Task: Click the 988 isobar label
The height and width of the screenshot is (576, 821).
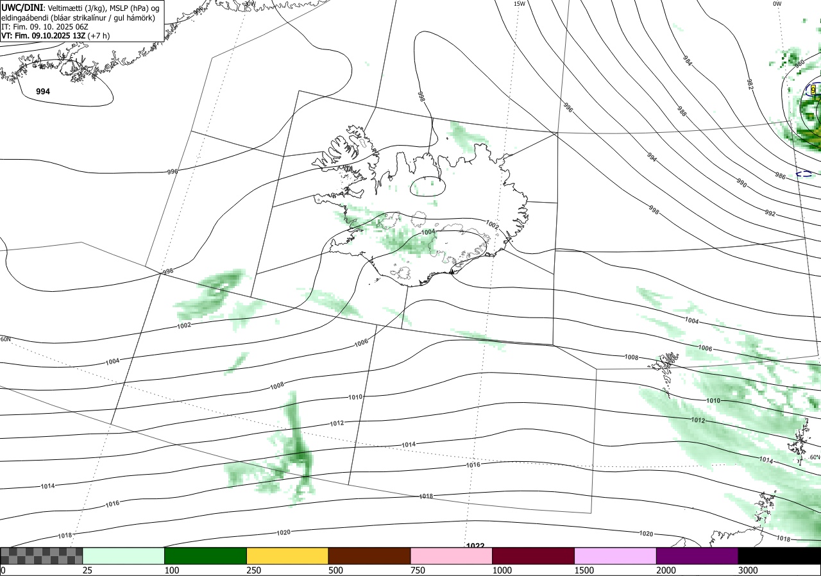Action: click(681, 112)
